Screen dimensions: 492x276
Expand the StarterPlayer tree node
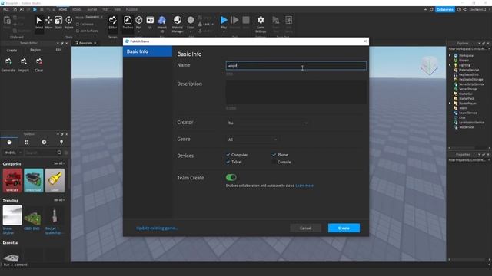pos(450,103)
